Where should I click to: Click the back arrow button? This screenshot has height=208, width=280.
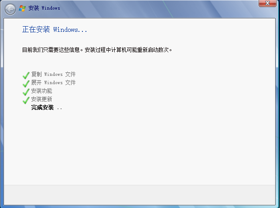10,9
